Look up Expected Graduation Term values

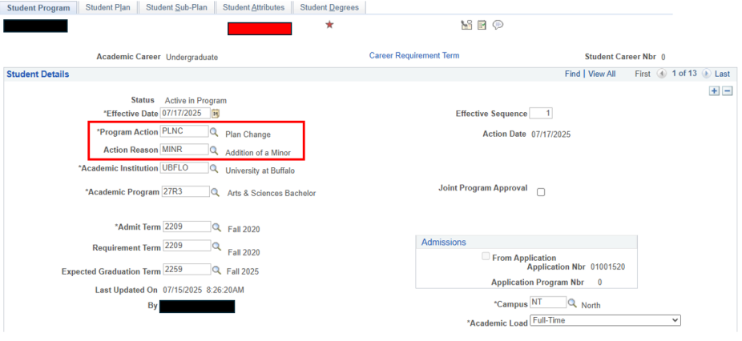point(216,270)
